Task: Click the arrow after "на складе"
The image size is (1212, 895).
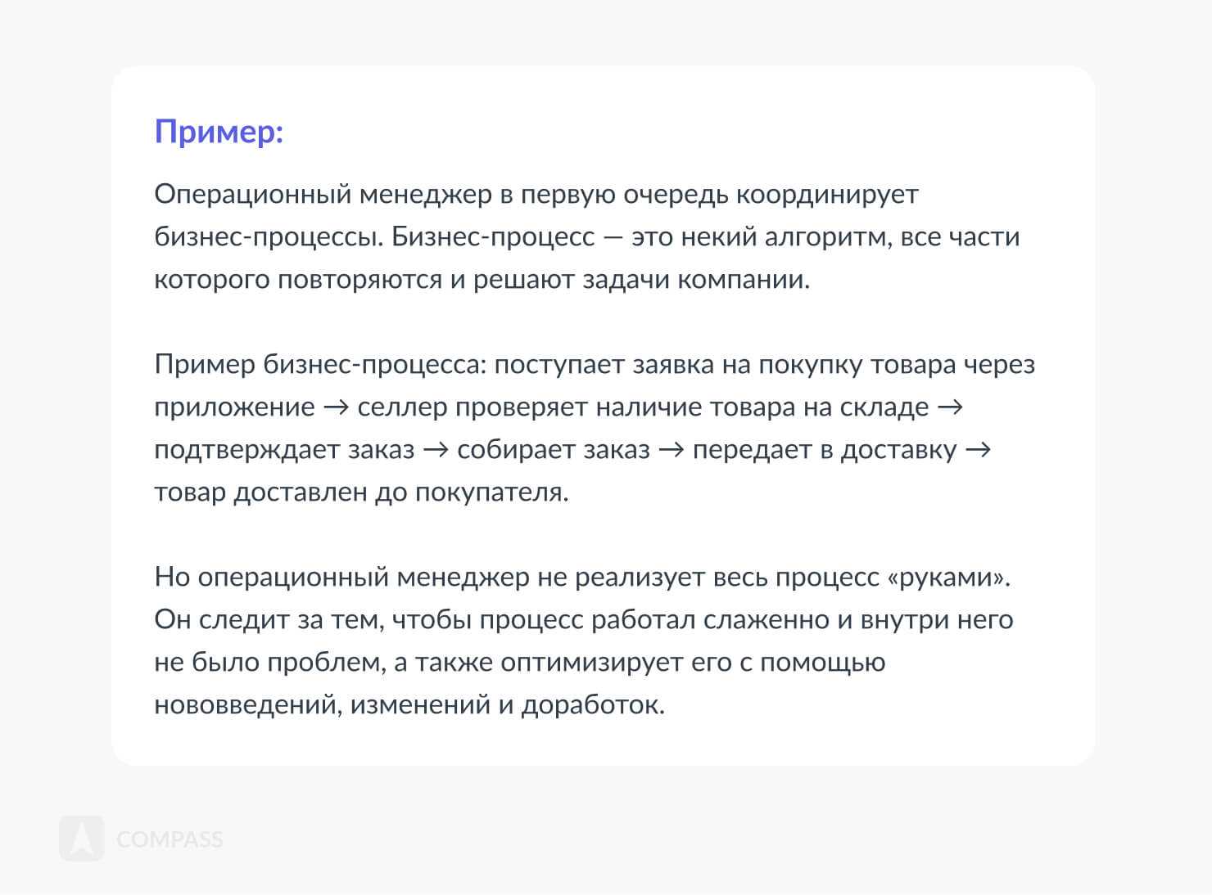Action: point(948,407)
